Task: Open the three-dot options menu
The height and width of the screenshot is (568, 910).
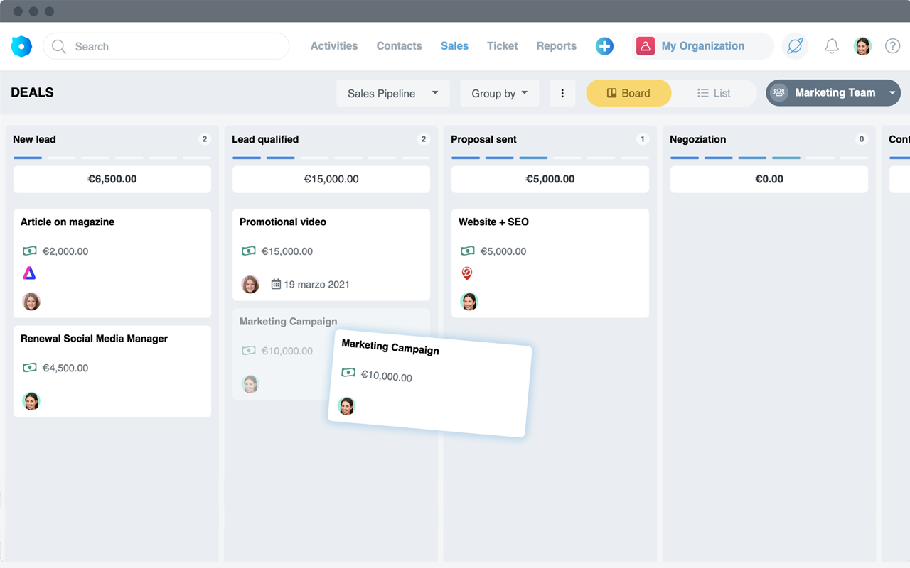Action: coord(562,93)
